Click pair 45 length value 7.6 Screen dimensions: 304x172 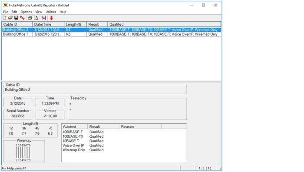coord(37,133)
